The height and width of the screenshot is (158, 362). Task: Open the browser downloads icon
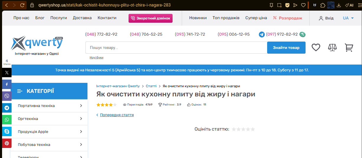pyautogui.click(x=339, y=5)
